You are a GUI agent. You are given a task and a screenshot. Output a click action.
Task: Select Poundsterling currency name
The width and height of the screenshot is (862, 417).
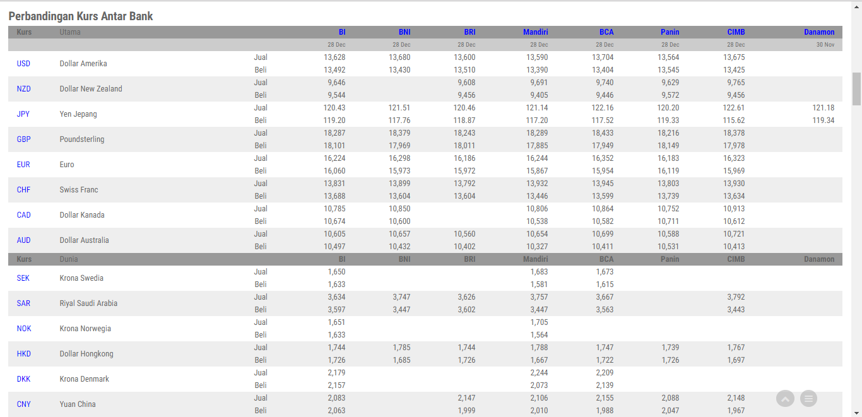pyautogui.click(x=82, y=139)
